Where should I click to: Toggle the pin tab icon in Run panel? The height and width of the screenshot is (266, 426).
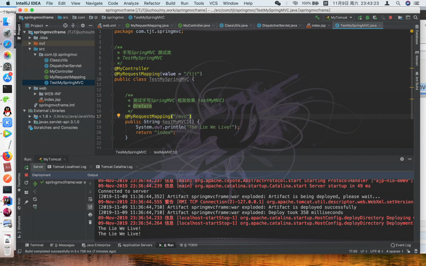click(26, 202)
